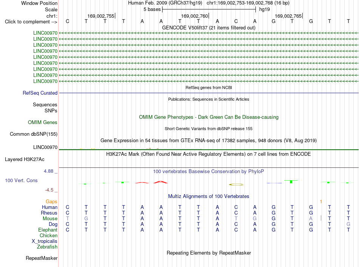Open Repeating Elements by RepeatMasker title
This screenshot has width=359, height=267.
click(x=209, y=253)
